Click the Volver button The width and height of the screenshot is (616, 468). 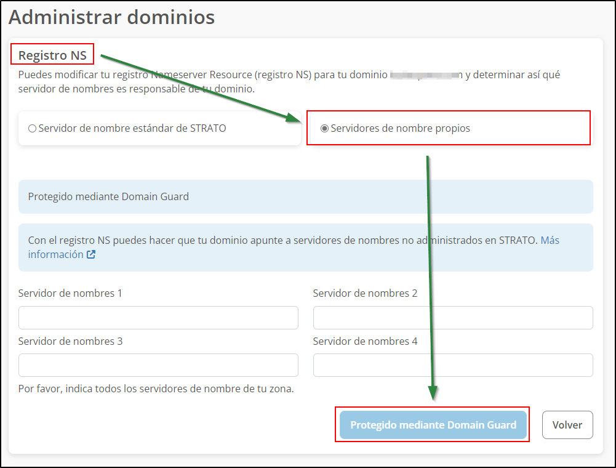click(567, 425)
